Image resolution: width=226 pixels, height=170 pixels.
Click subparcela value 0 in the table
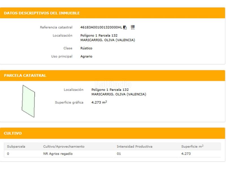tap(8, 154)
